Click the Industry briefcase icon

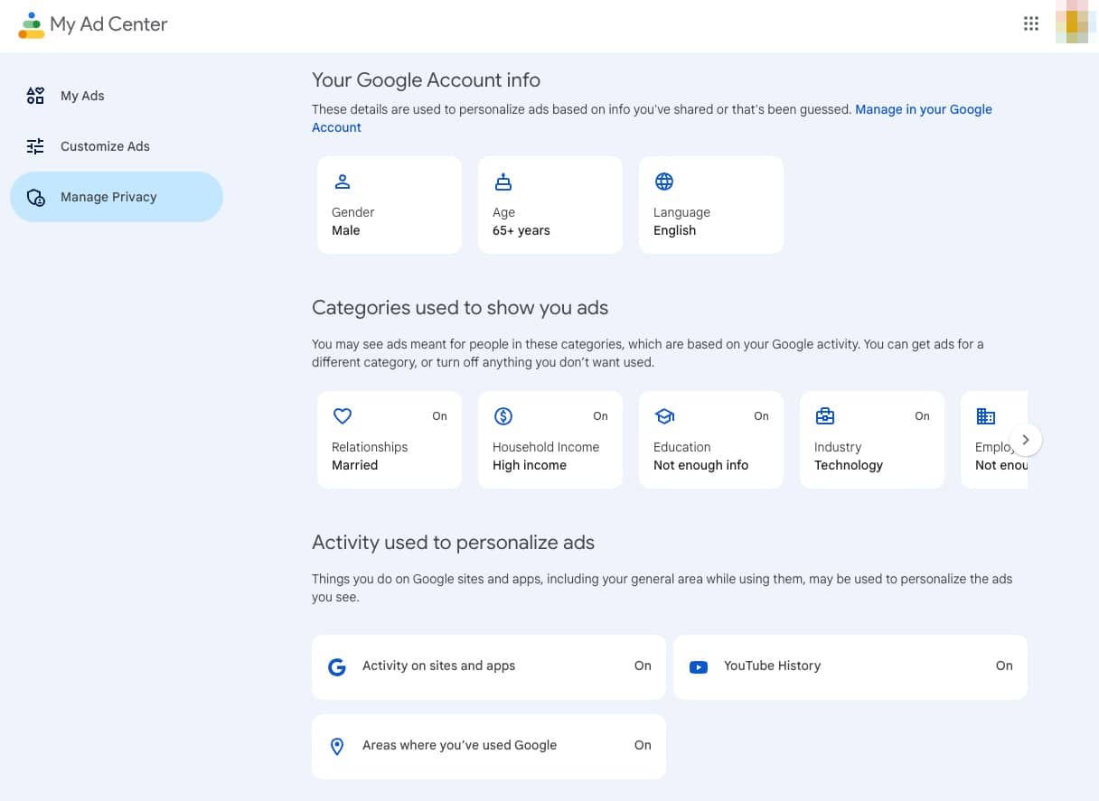825,416
